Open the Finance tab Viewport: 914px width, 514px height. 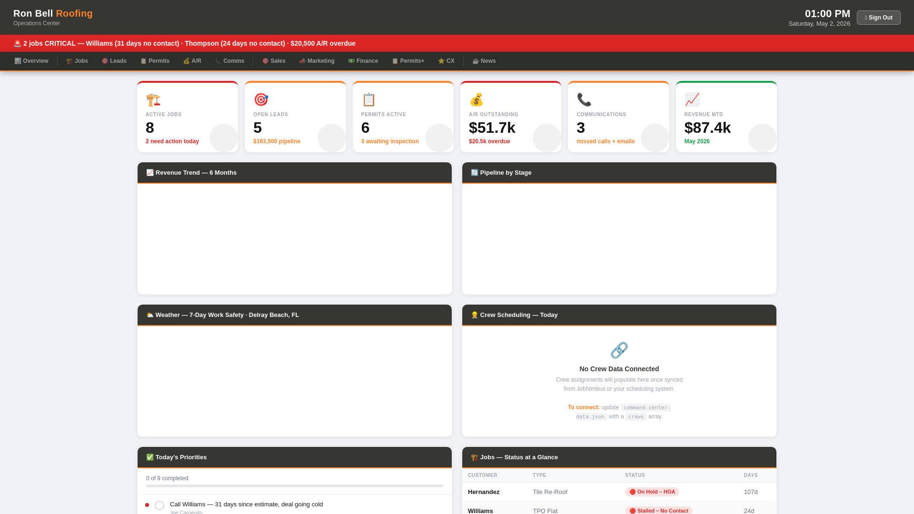coord(363,61)
